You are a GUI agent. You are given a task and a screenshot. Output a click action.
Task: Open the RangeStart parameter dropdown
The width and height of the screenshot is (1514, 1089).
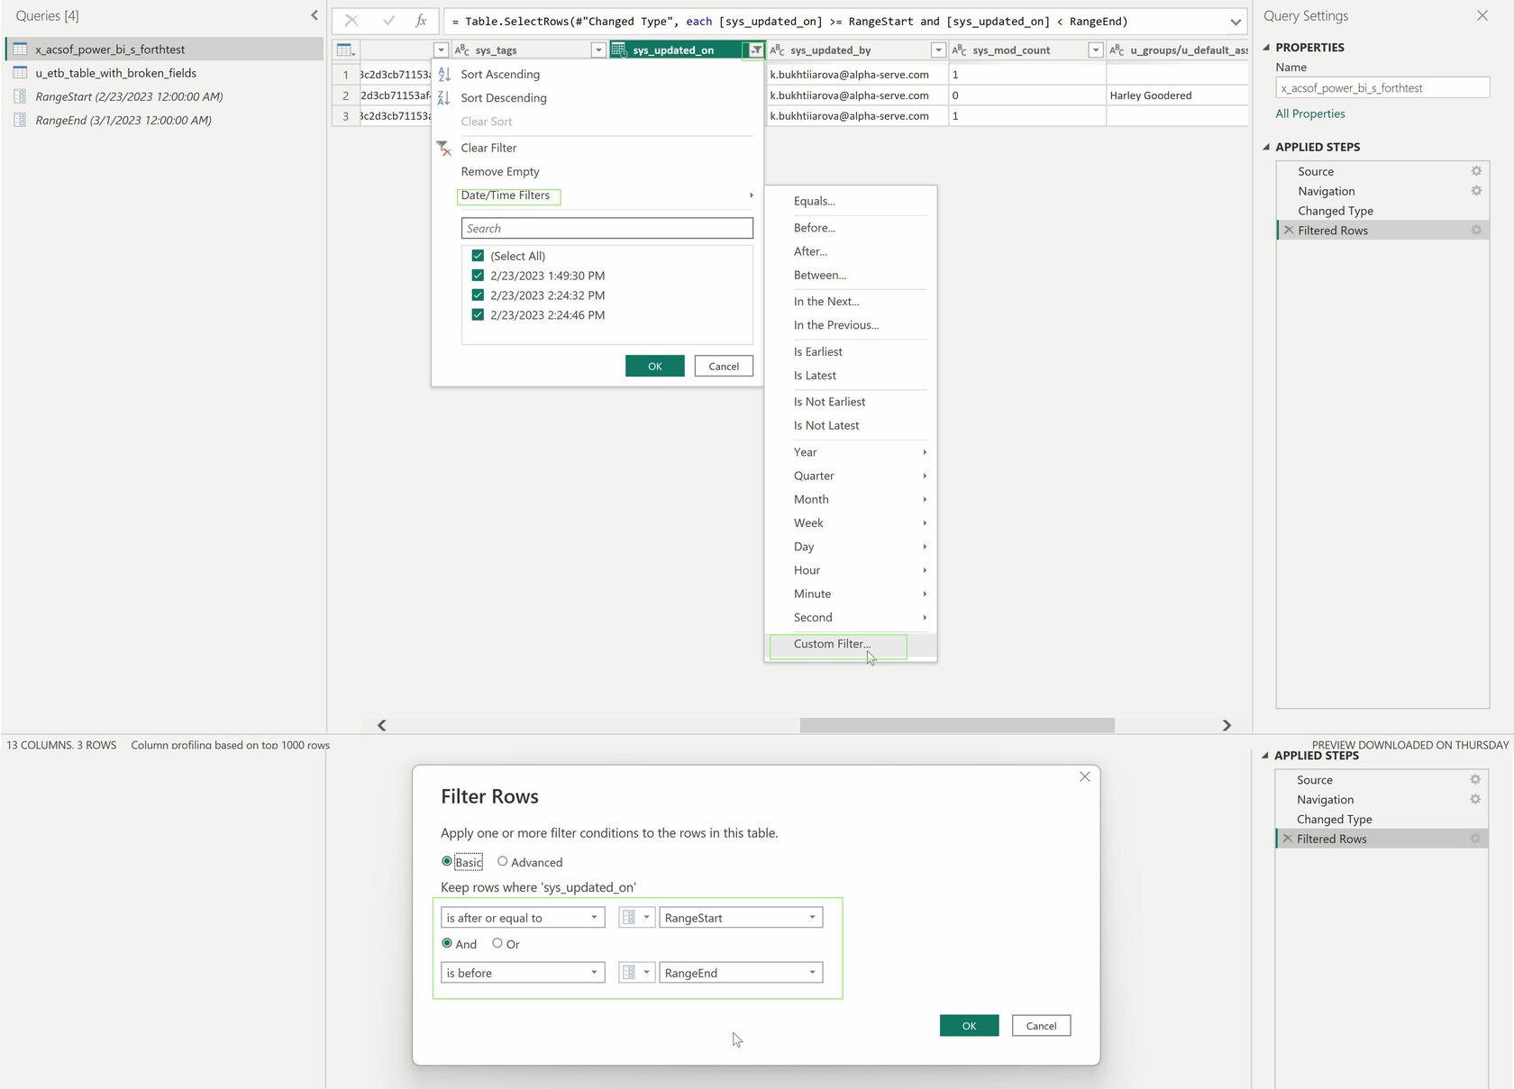point(810,917)
